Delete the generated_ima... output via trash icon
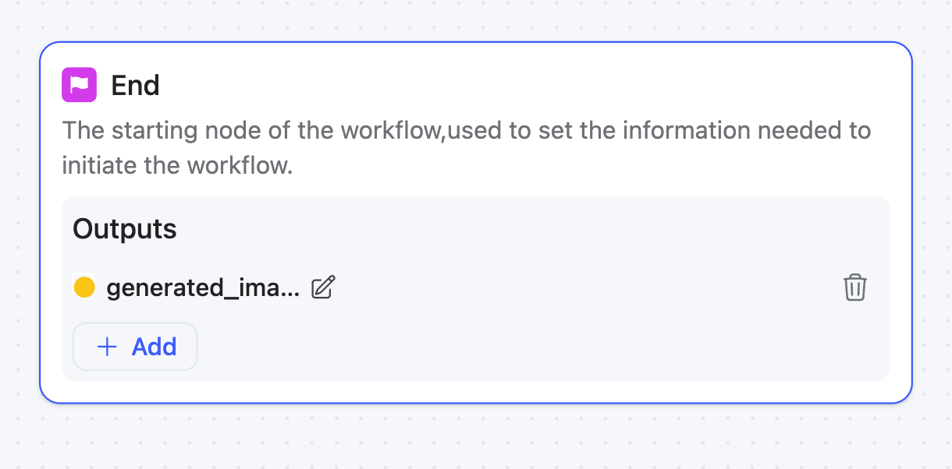Image resolution: width=952 pixels, height=469 pixels. 854,287
